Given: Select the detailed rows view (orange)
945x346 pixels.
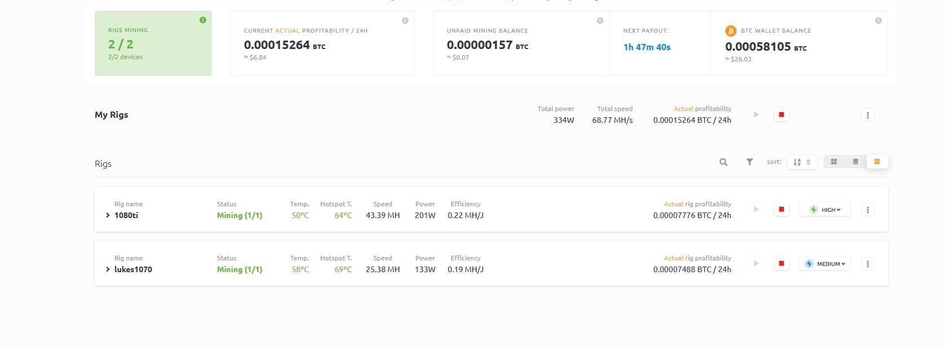Looking at the screenshot, I should pos(877,162).
